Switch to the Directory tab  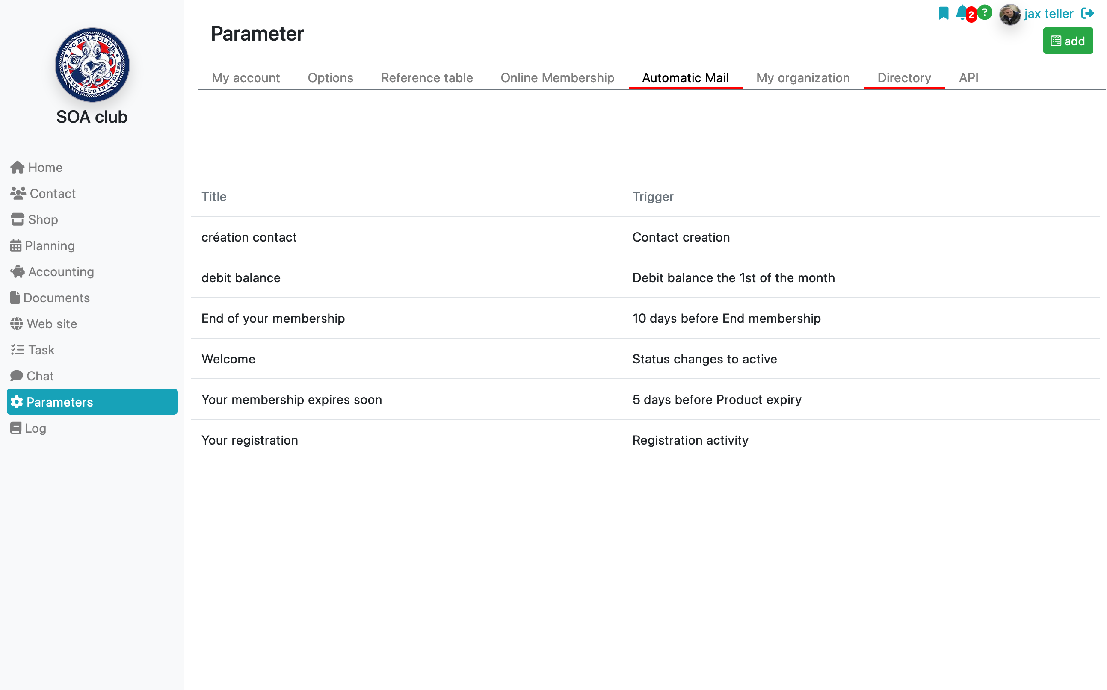pos(904,77)
